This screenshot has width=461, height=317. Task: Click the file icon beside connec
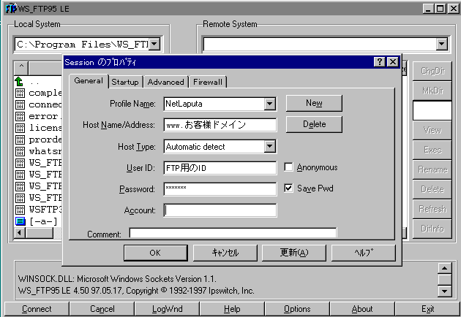tap(20, 104)
